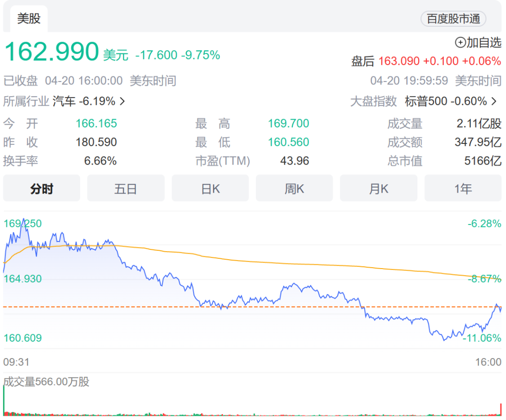This screenshot has width=506, height=420.
Task: Click the 16:00 time axis label
Action: point(488,362)
